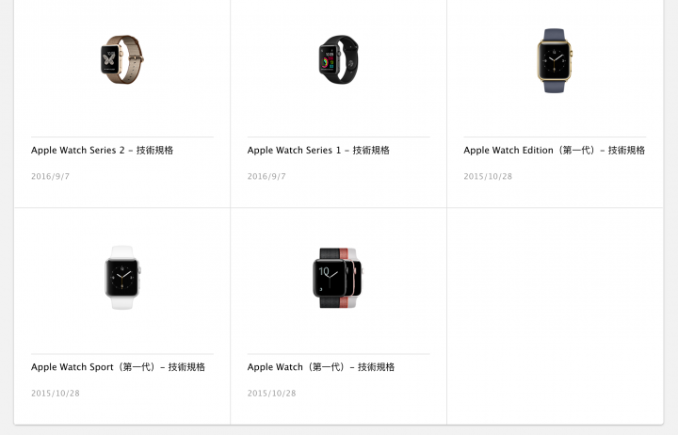Open Apple Watch（第一代）– 技術規格 link
Screen dimensions: 678x435
click(321, 366)
